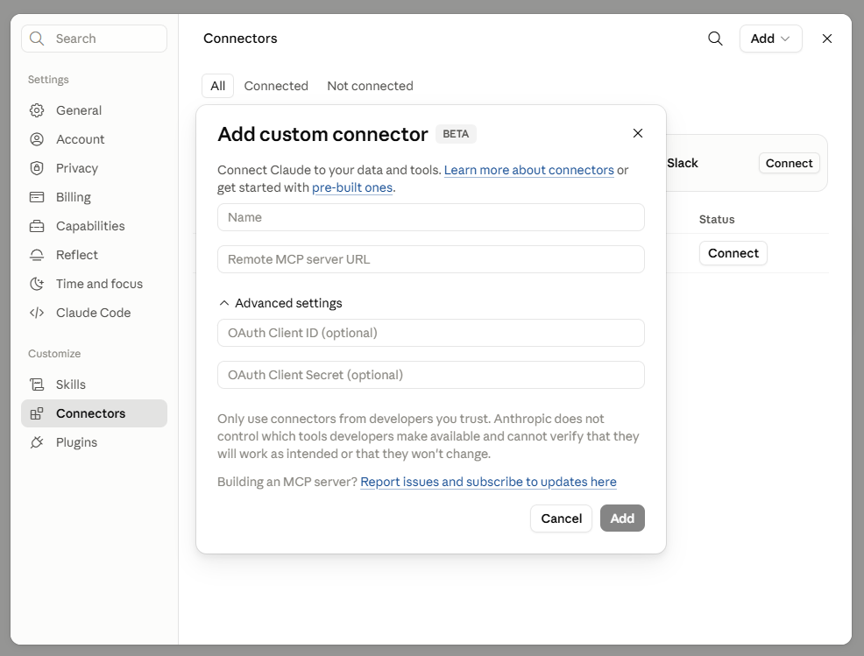Image resolution: width=864 pixels, height=656 pixels.
Task: Close the settings window with the X
Action: click(x=827, y=39)
